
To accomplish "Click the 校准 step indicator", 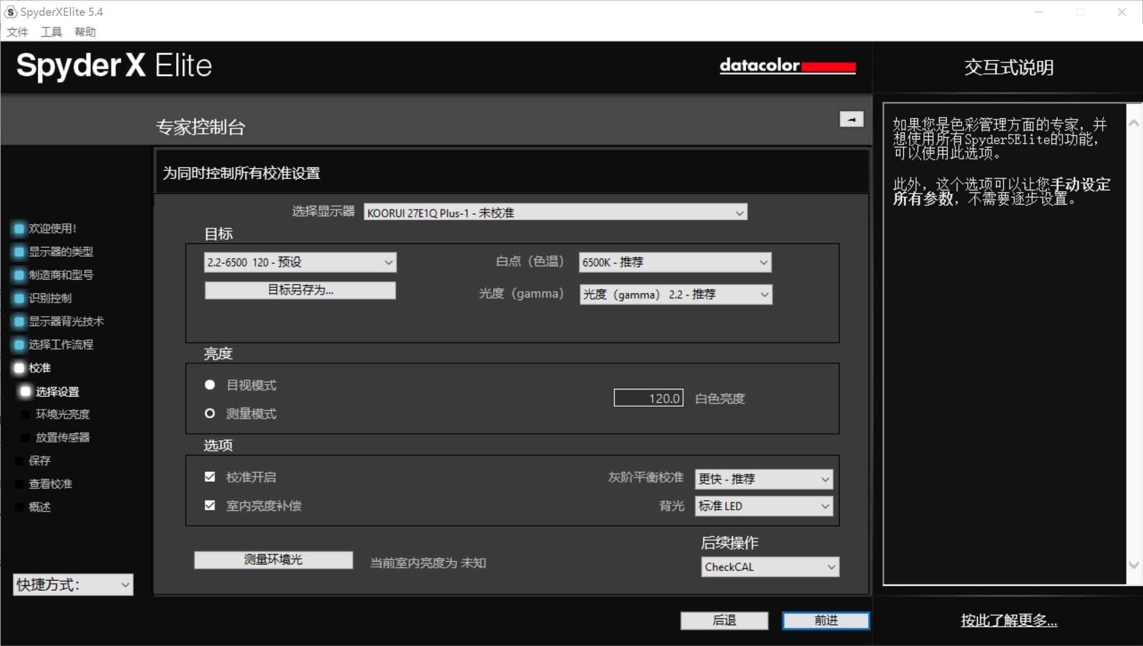I will (x=19, y=368).
